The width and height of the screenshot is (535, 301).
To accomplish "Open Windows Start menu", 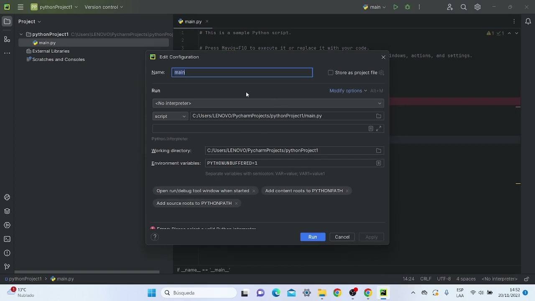I will [152, 293].
